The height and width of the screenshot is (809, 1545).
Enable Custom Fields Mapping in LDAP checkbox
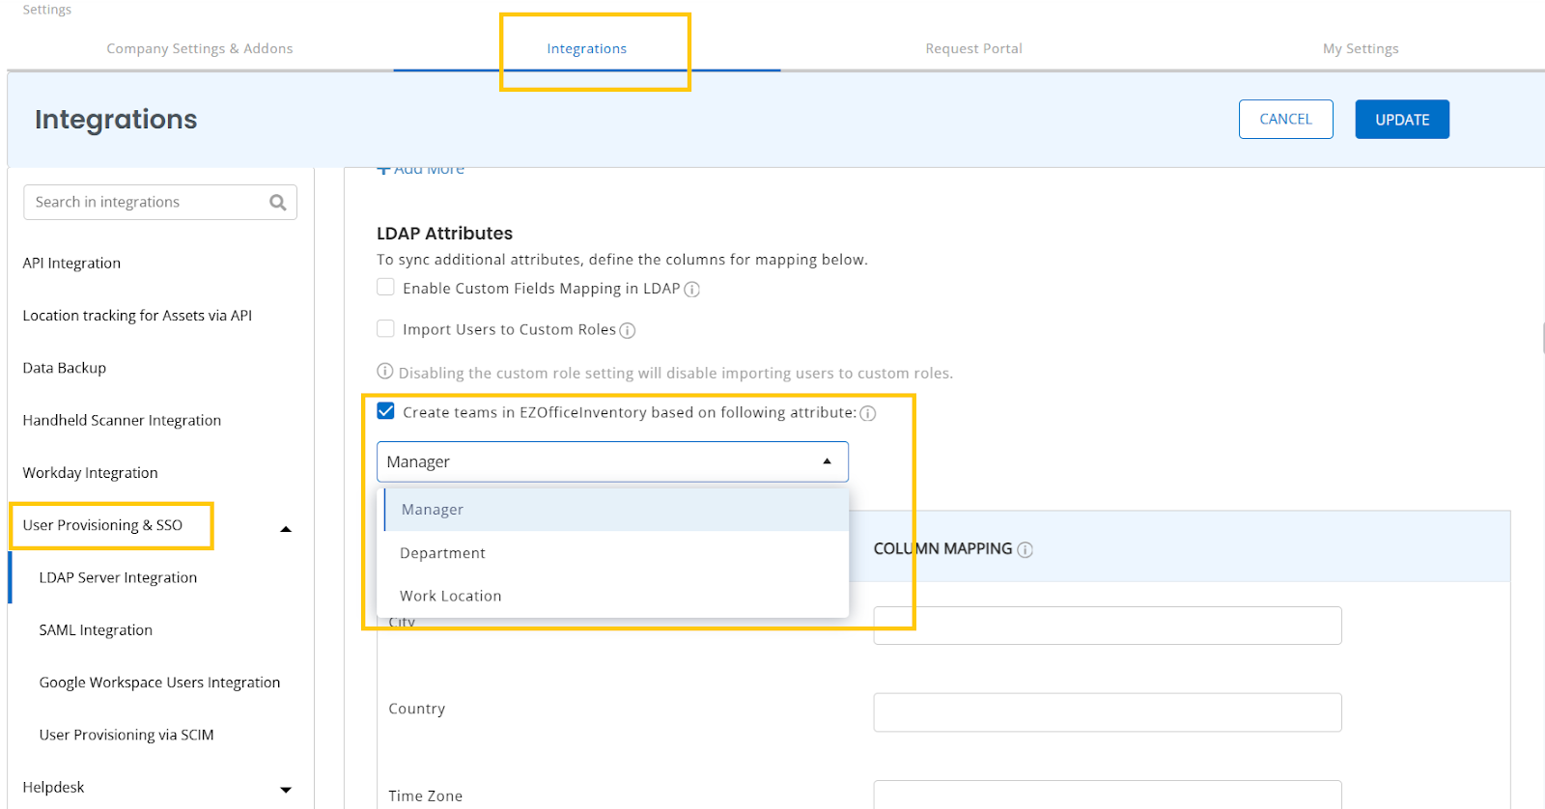coord(385,288)
